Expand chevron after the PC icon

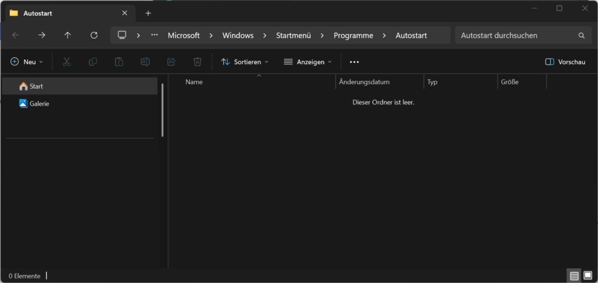click(x=138, y=36)
